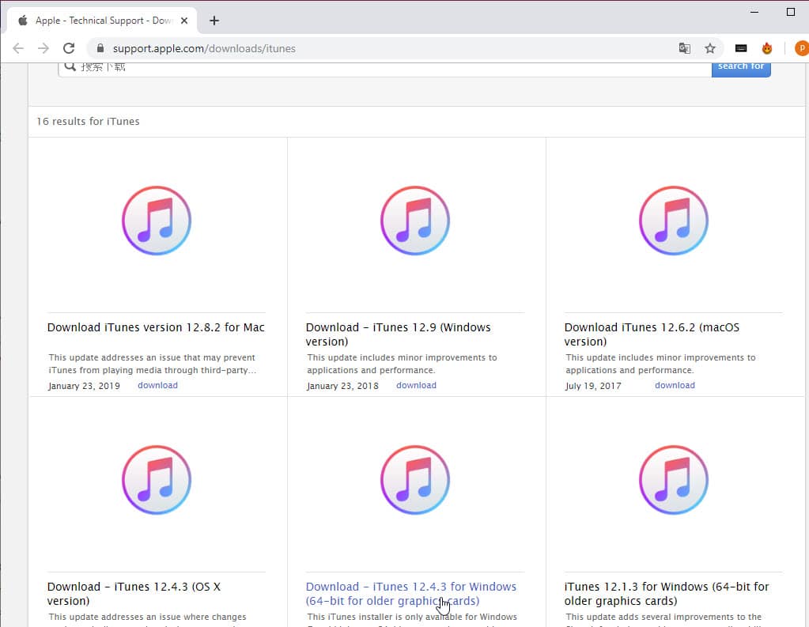Screen dimensions: 809x627
Task: Click iTunes icon for 12.8.2 for Mac
Action: coord(157,221)
